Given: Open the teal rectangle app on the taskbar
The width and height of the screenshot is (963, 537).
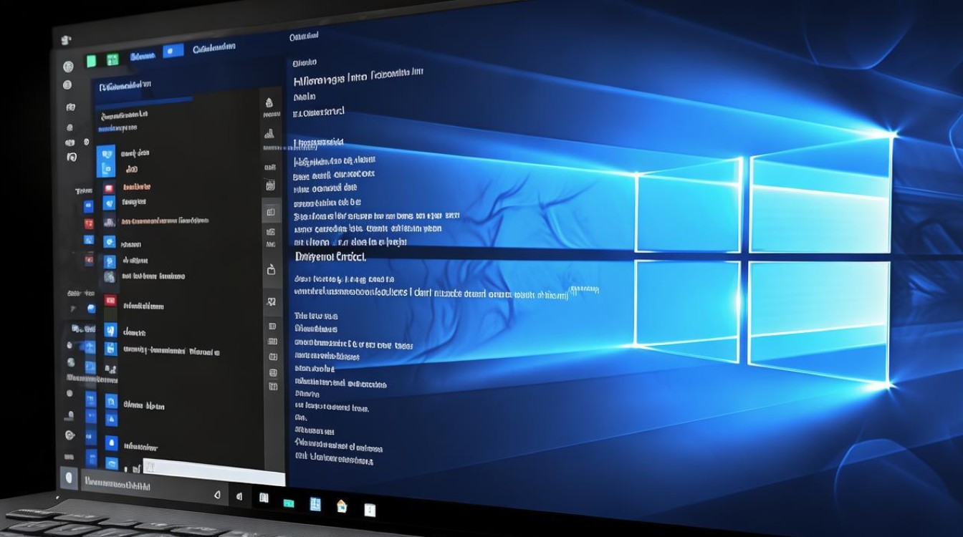Looking at the screenshot, I should point(288,503).
